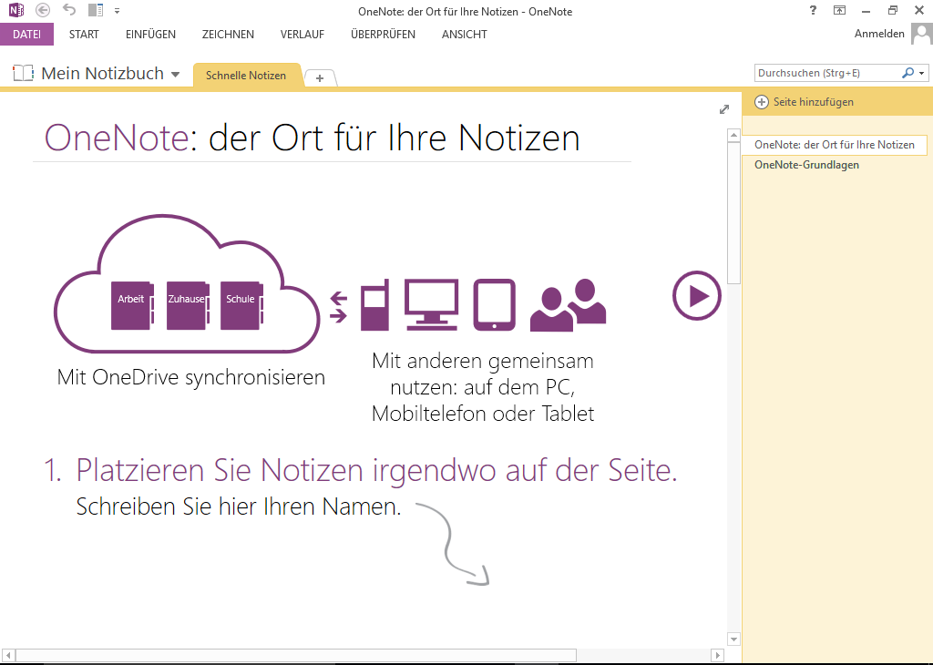
Task: Open OneNote Help via the question mark icon
Action: [x=812, y=10]
